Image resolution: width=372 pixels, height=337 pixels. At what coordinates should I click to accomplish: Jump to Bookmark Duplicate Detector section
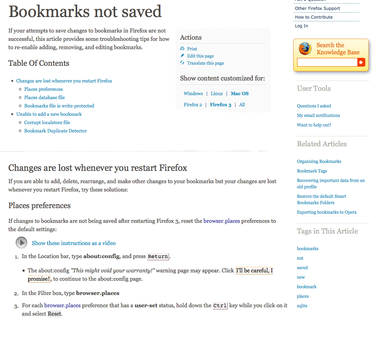point(55,131)
